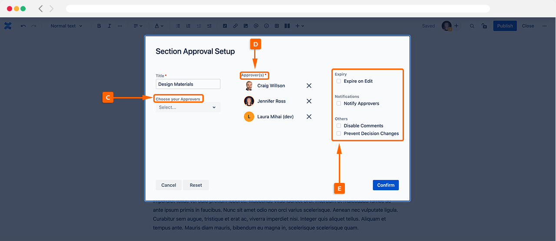Remove Jennifer Ross from approvers list
556x241 pixels.
[x=309, y=101]
